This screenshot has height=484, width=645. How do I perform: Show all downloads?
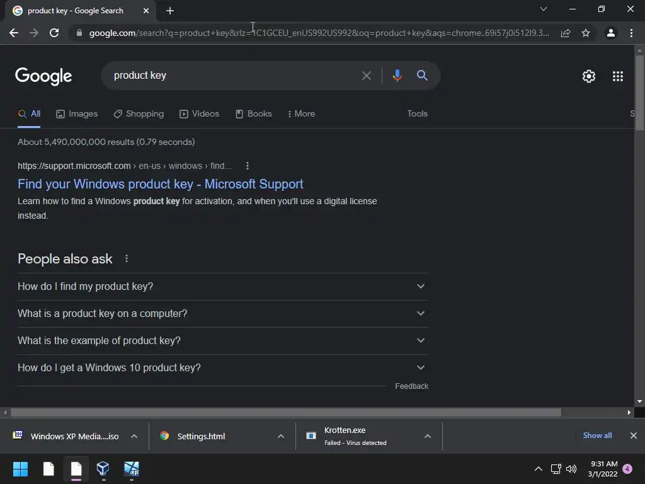tap(597, 435)
